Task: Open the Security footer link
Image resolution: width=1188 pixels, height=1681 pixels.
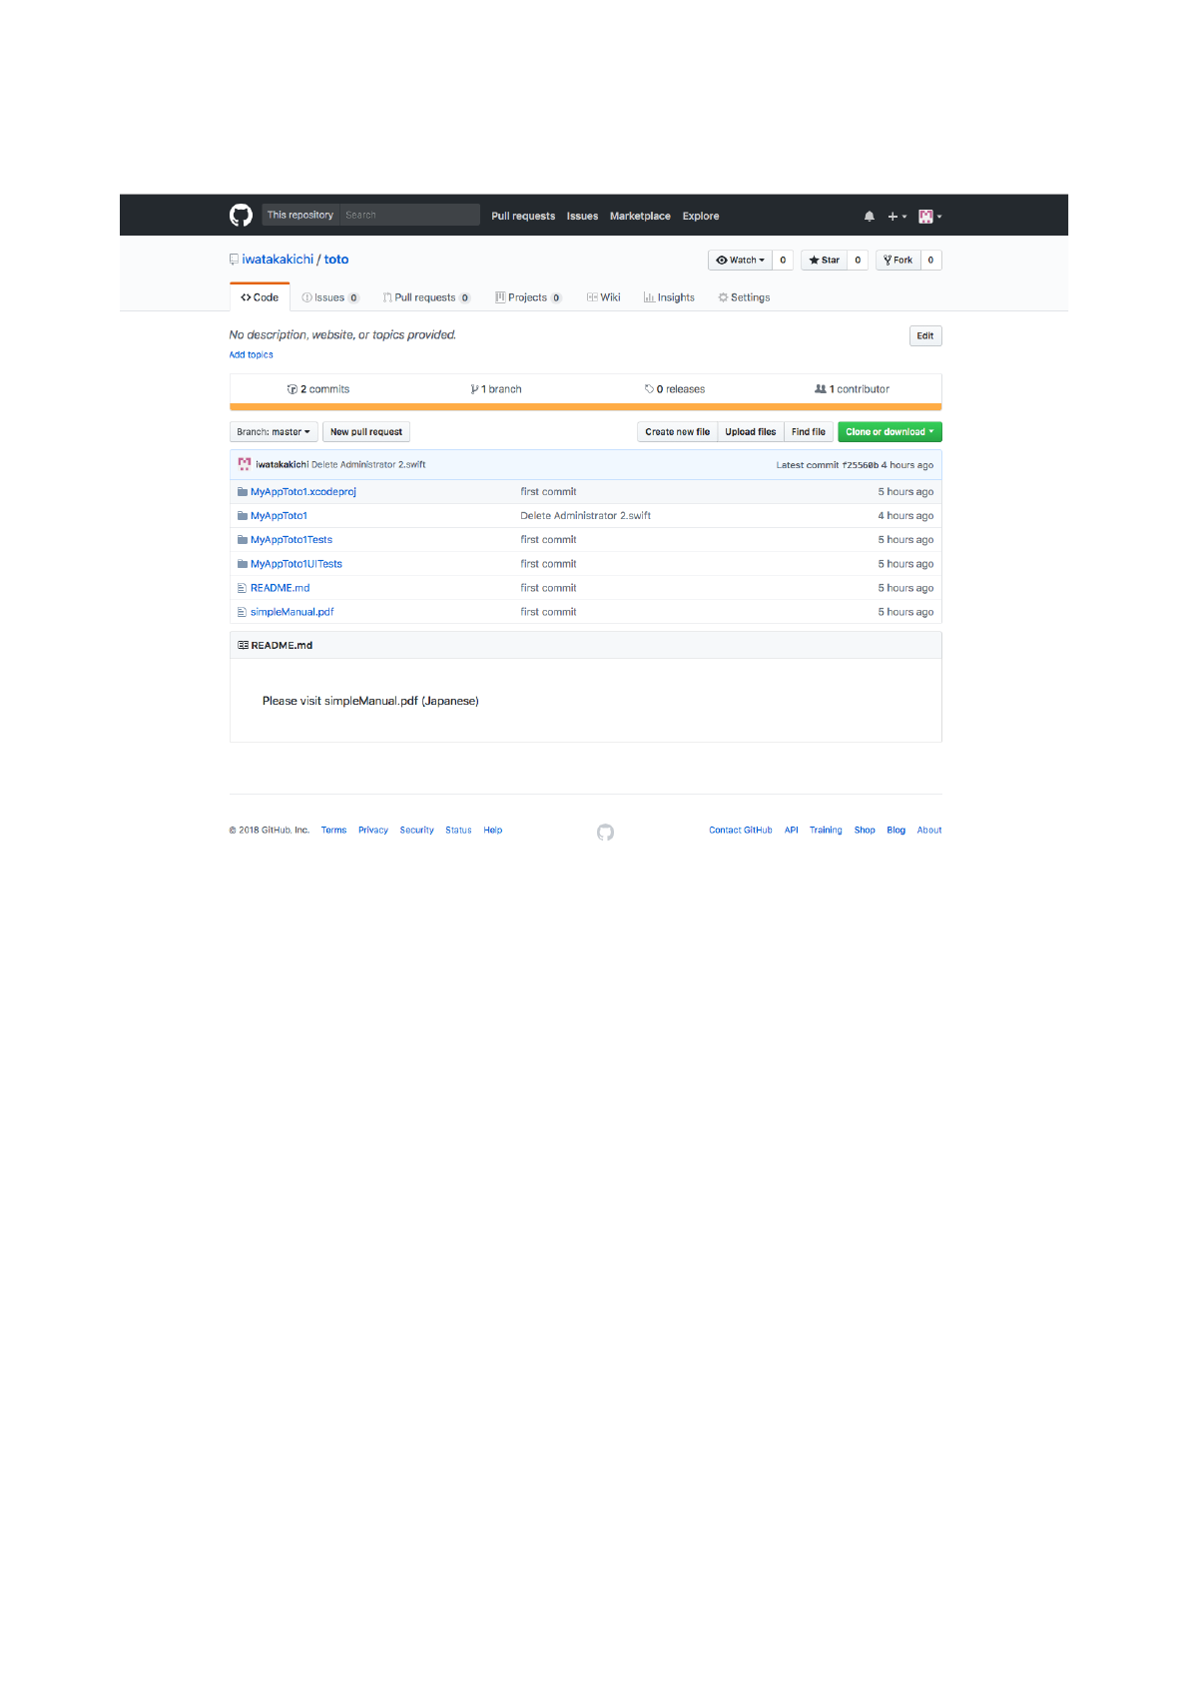Action: [x=416, y=831]
